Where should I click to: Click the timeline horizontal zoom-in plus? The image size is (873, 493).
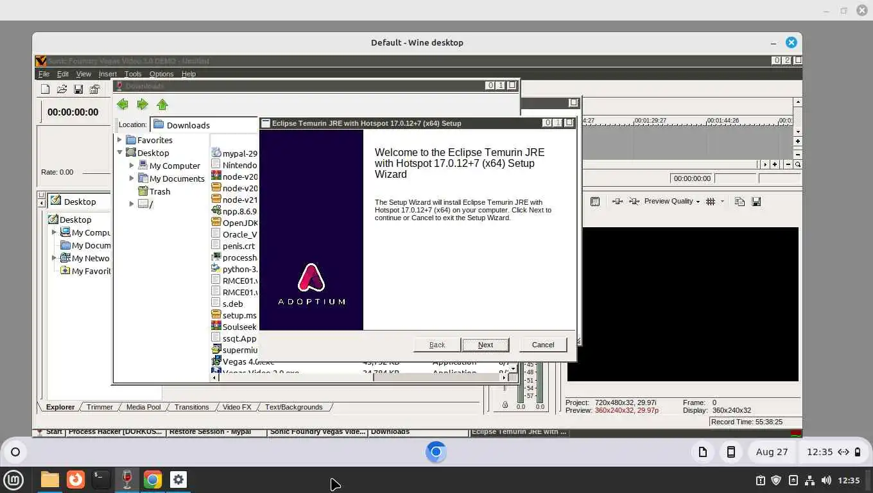775,164
